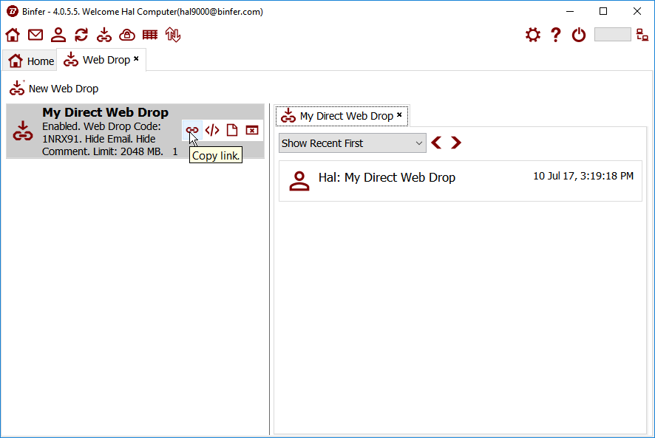Click the timestamp 10 Jul 17, 3:19:18 PM

coord(583,177)
